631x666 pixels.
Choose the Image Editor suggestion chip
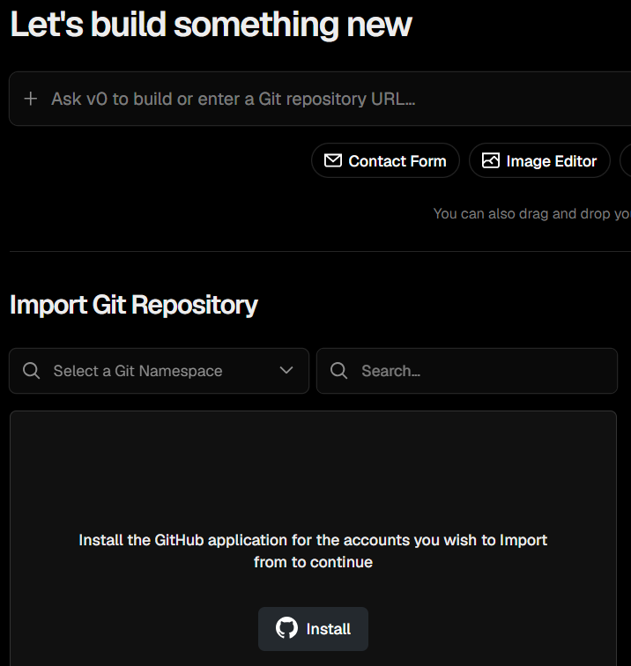539,160
